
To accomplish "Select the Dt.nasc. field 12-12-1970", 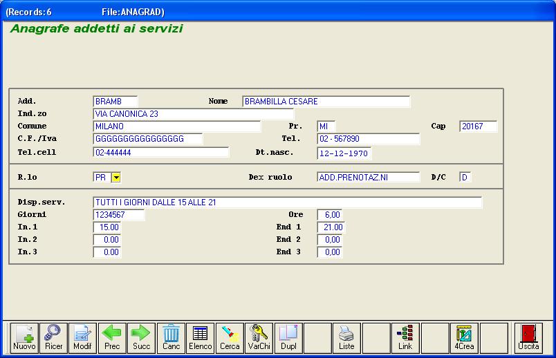I will pyautogui.click(x=344, y=153).
